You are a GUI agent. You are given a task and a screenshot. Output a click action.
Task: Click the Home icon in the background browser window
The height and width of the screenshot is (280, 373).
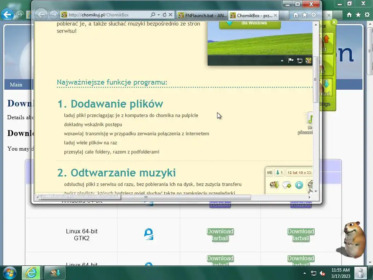pyautogui.click(x=349, y=15)
